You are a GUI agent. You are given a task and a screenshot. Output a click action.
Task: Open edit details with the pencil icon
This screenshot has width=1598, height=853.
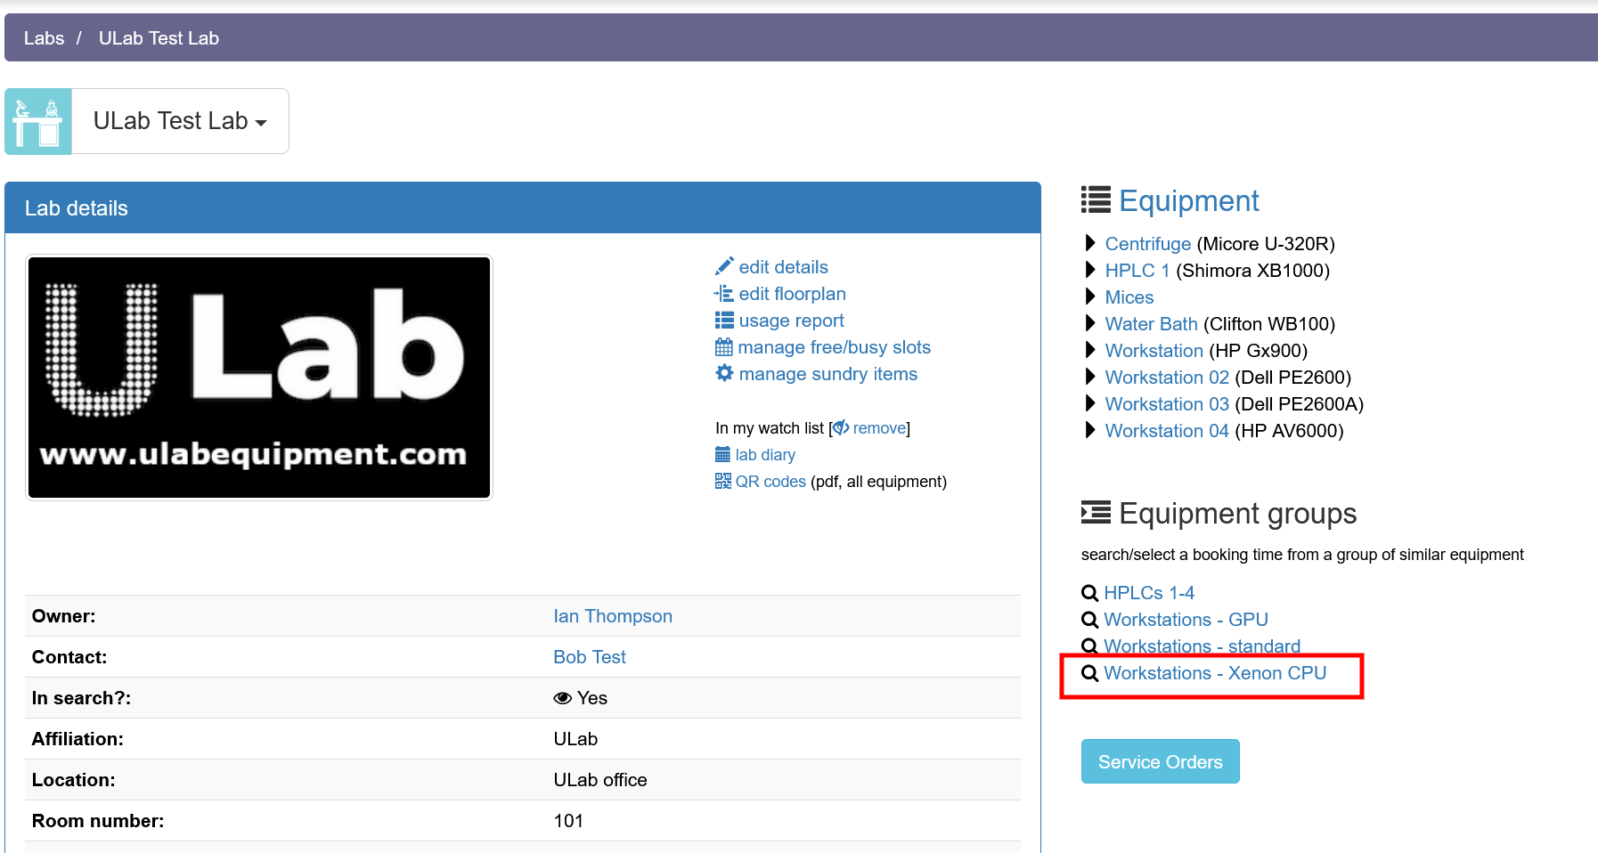coord(724,266)
